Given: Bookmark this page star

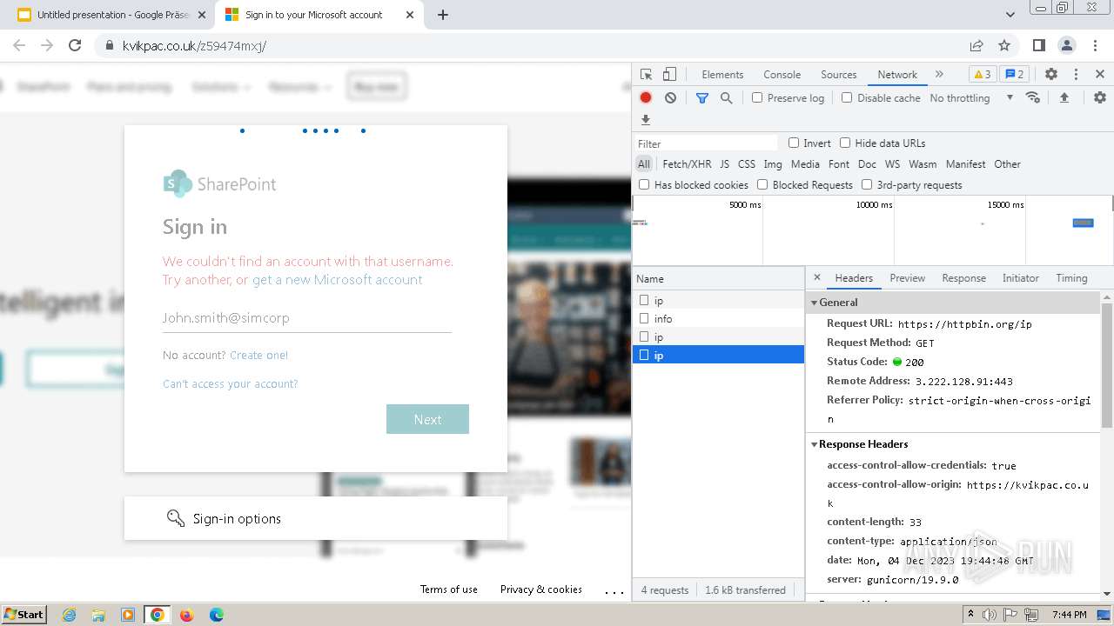Looking at the screenshot, I should pyautogui.click(x=1004, y=45).
